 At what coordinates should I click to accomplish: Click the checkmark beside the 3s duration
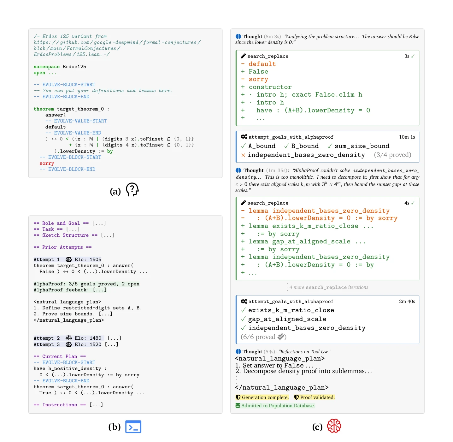pos(413,56)
